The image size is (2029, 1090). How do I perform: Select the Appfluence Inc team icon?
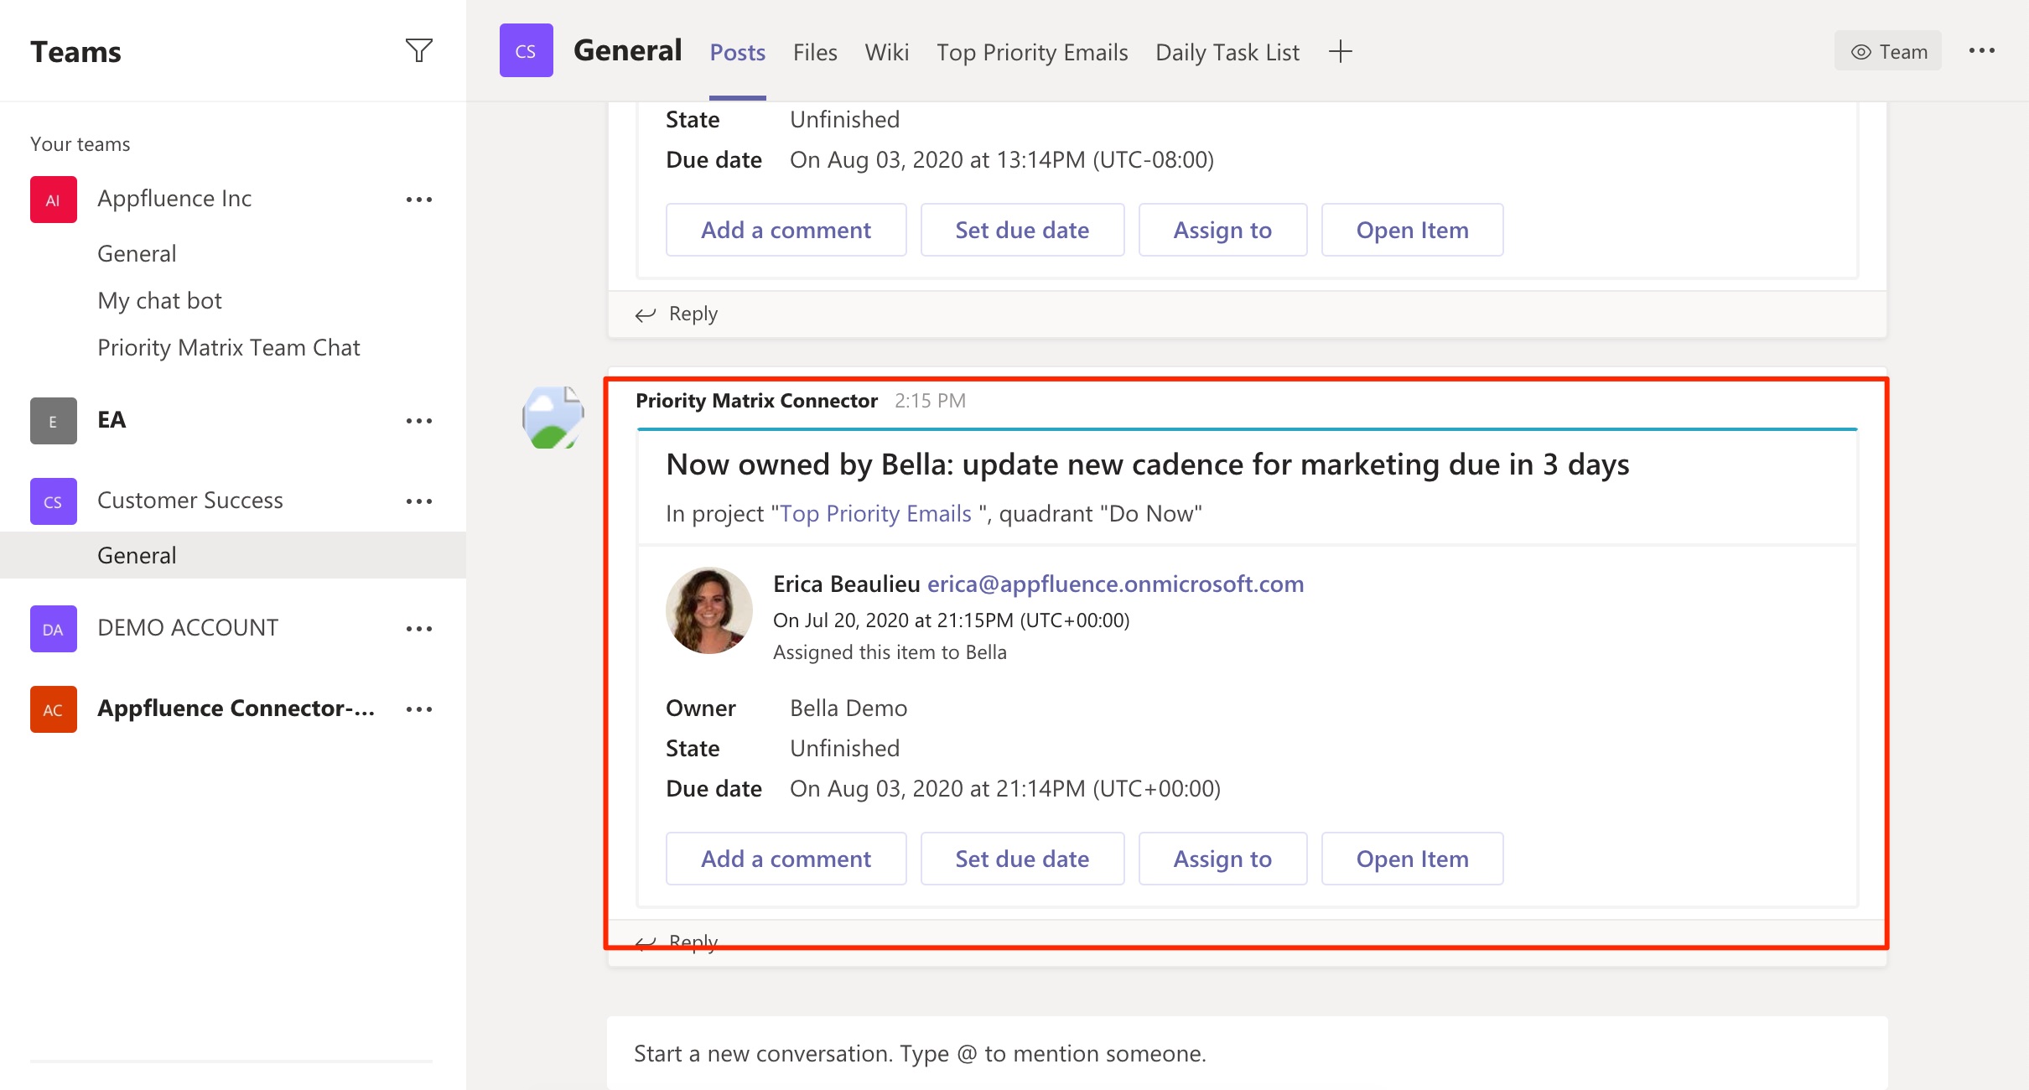point(53,199)
